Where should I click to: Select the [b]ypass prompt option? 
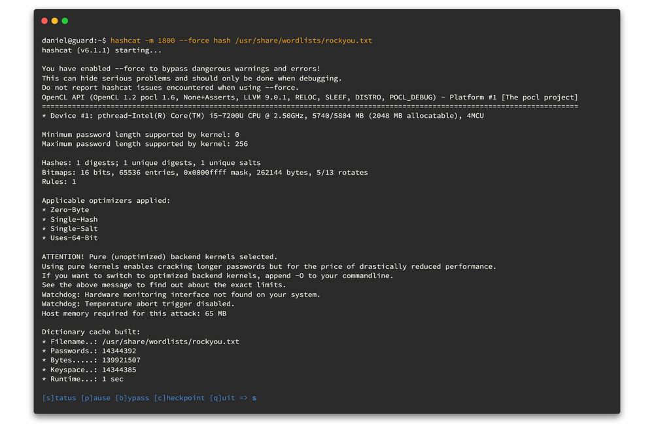(x=132, y=398)
